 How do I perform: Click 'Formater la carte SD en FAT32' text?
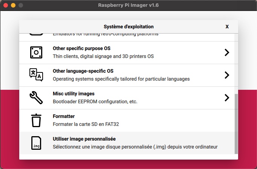click(86, 124)
